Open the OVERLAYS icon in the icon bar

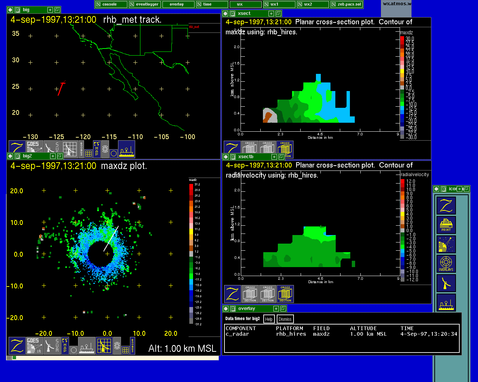(446, 264)
